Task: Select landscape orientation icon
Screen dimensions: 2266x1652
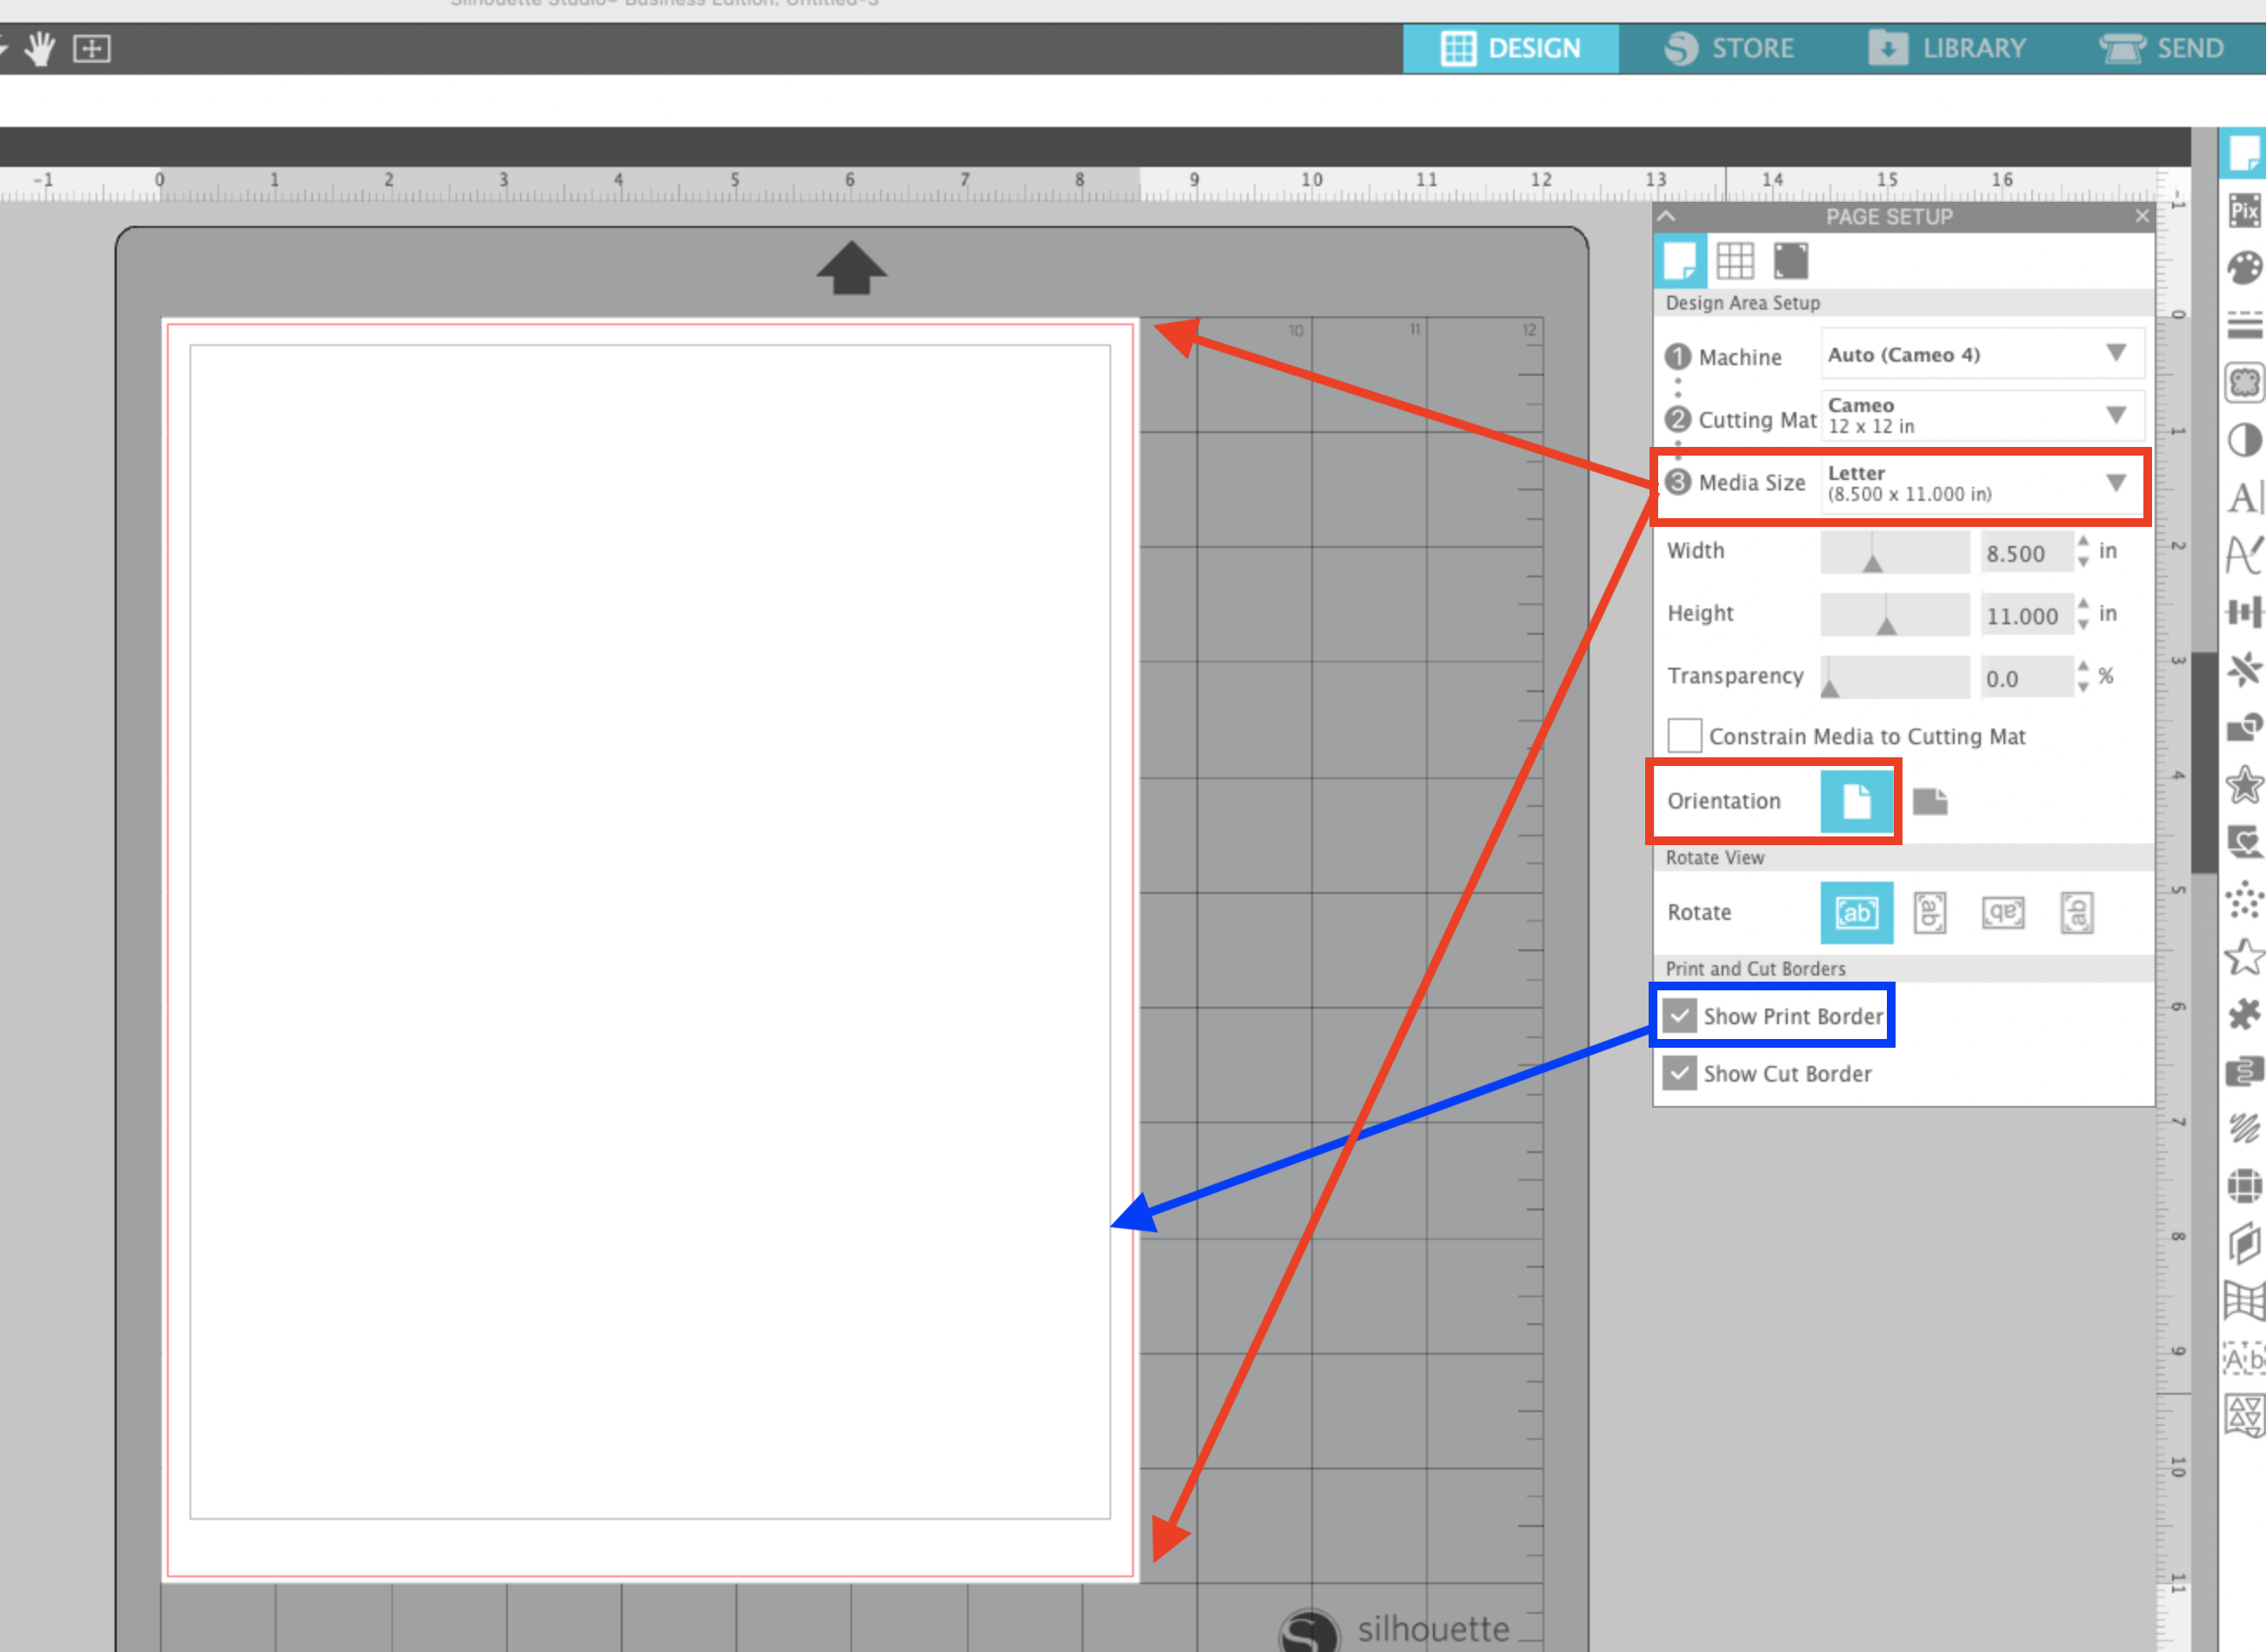Action: 1929,801
